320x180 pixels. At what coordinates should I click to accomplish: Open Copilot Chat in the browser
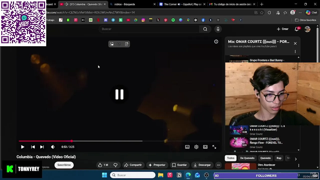[x=311, y=12]
